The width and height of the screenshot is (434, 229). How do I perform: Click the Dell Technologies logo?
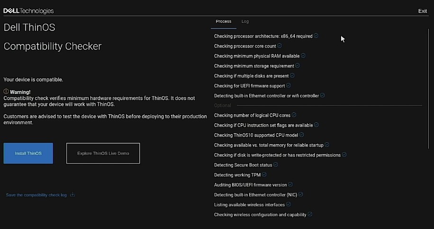(x=28, y=11)
